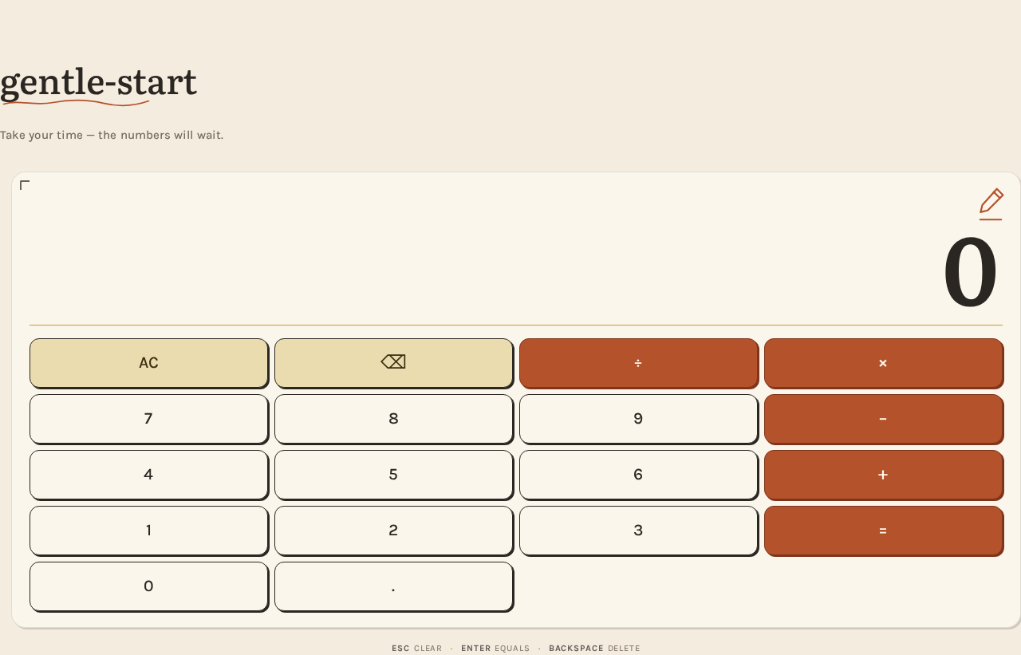The width and height of the screenshot is (1021, 655).
Task: Tap digit 9
Action: pos(638,418)
